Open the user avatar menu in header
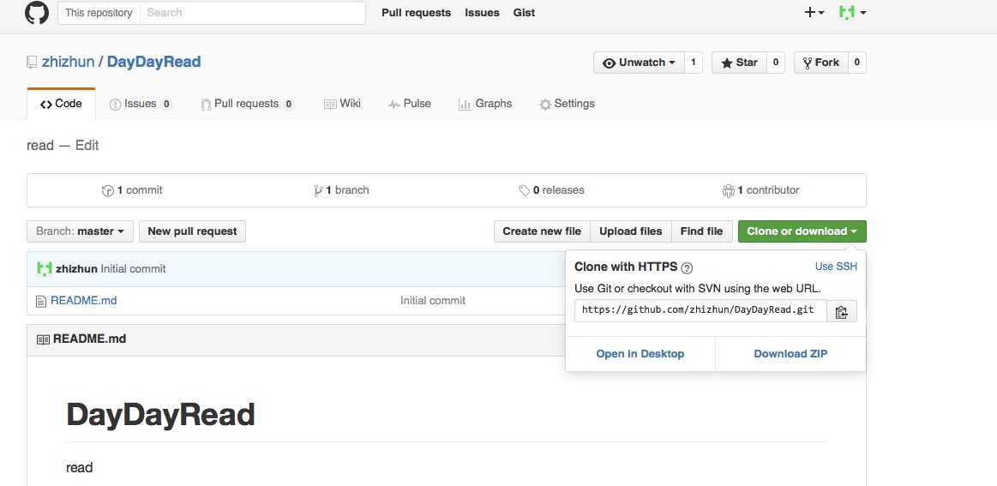This screenshot has width=997, height=486. coord(853,12)
